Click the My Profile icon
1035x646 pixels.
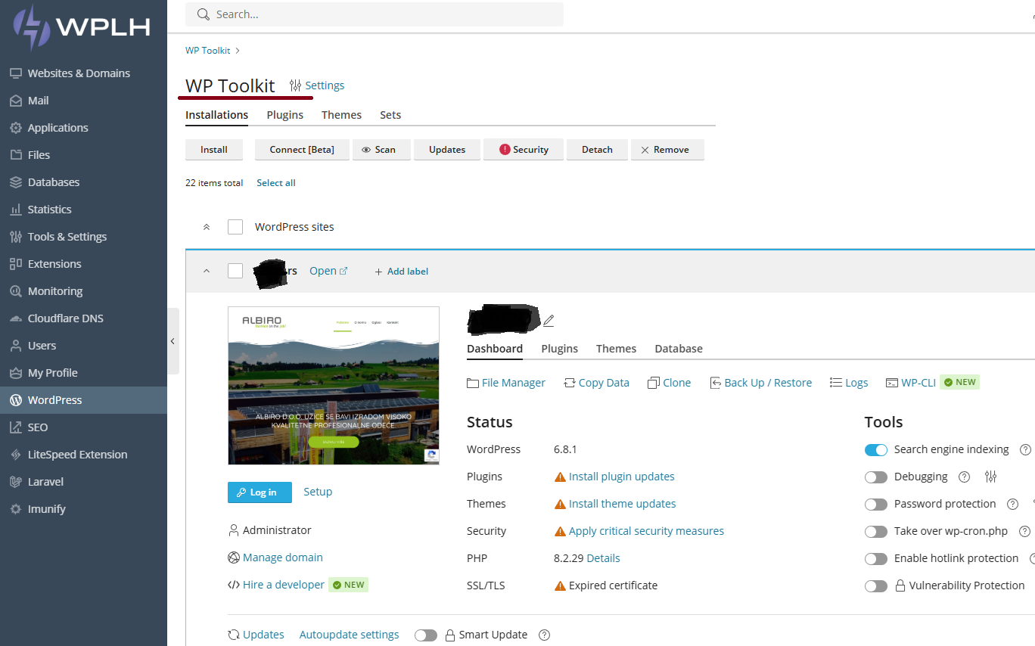[x=15, y=373]
